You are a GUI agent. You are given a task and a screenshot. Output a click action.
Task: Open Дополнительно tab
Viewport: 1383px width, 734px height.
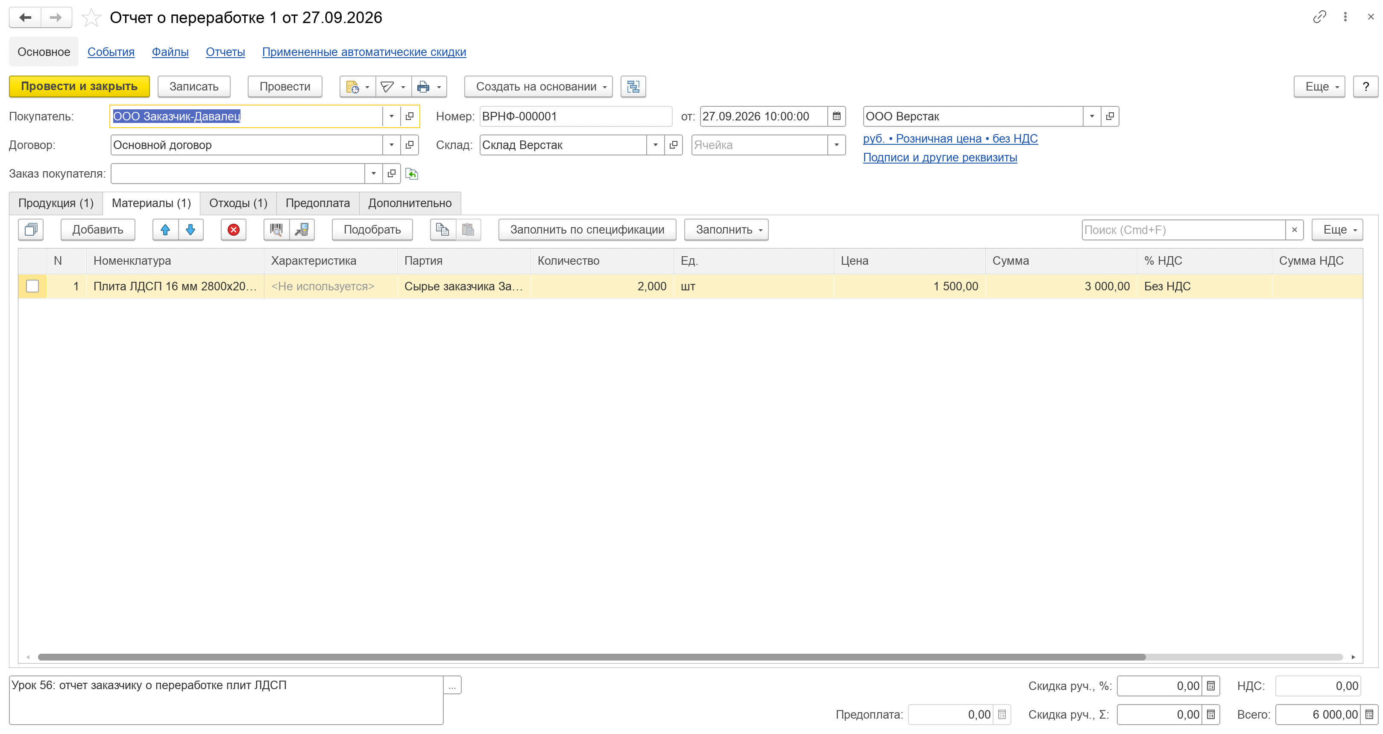click(410, 203)
